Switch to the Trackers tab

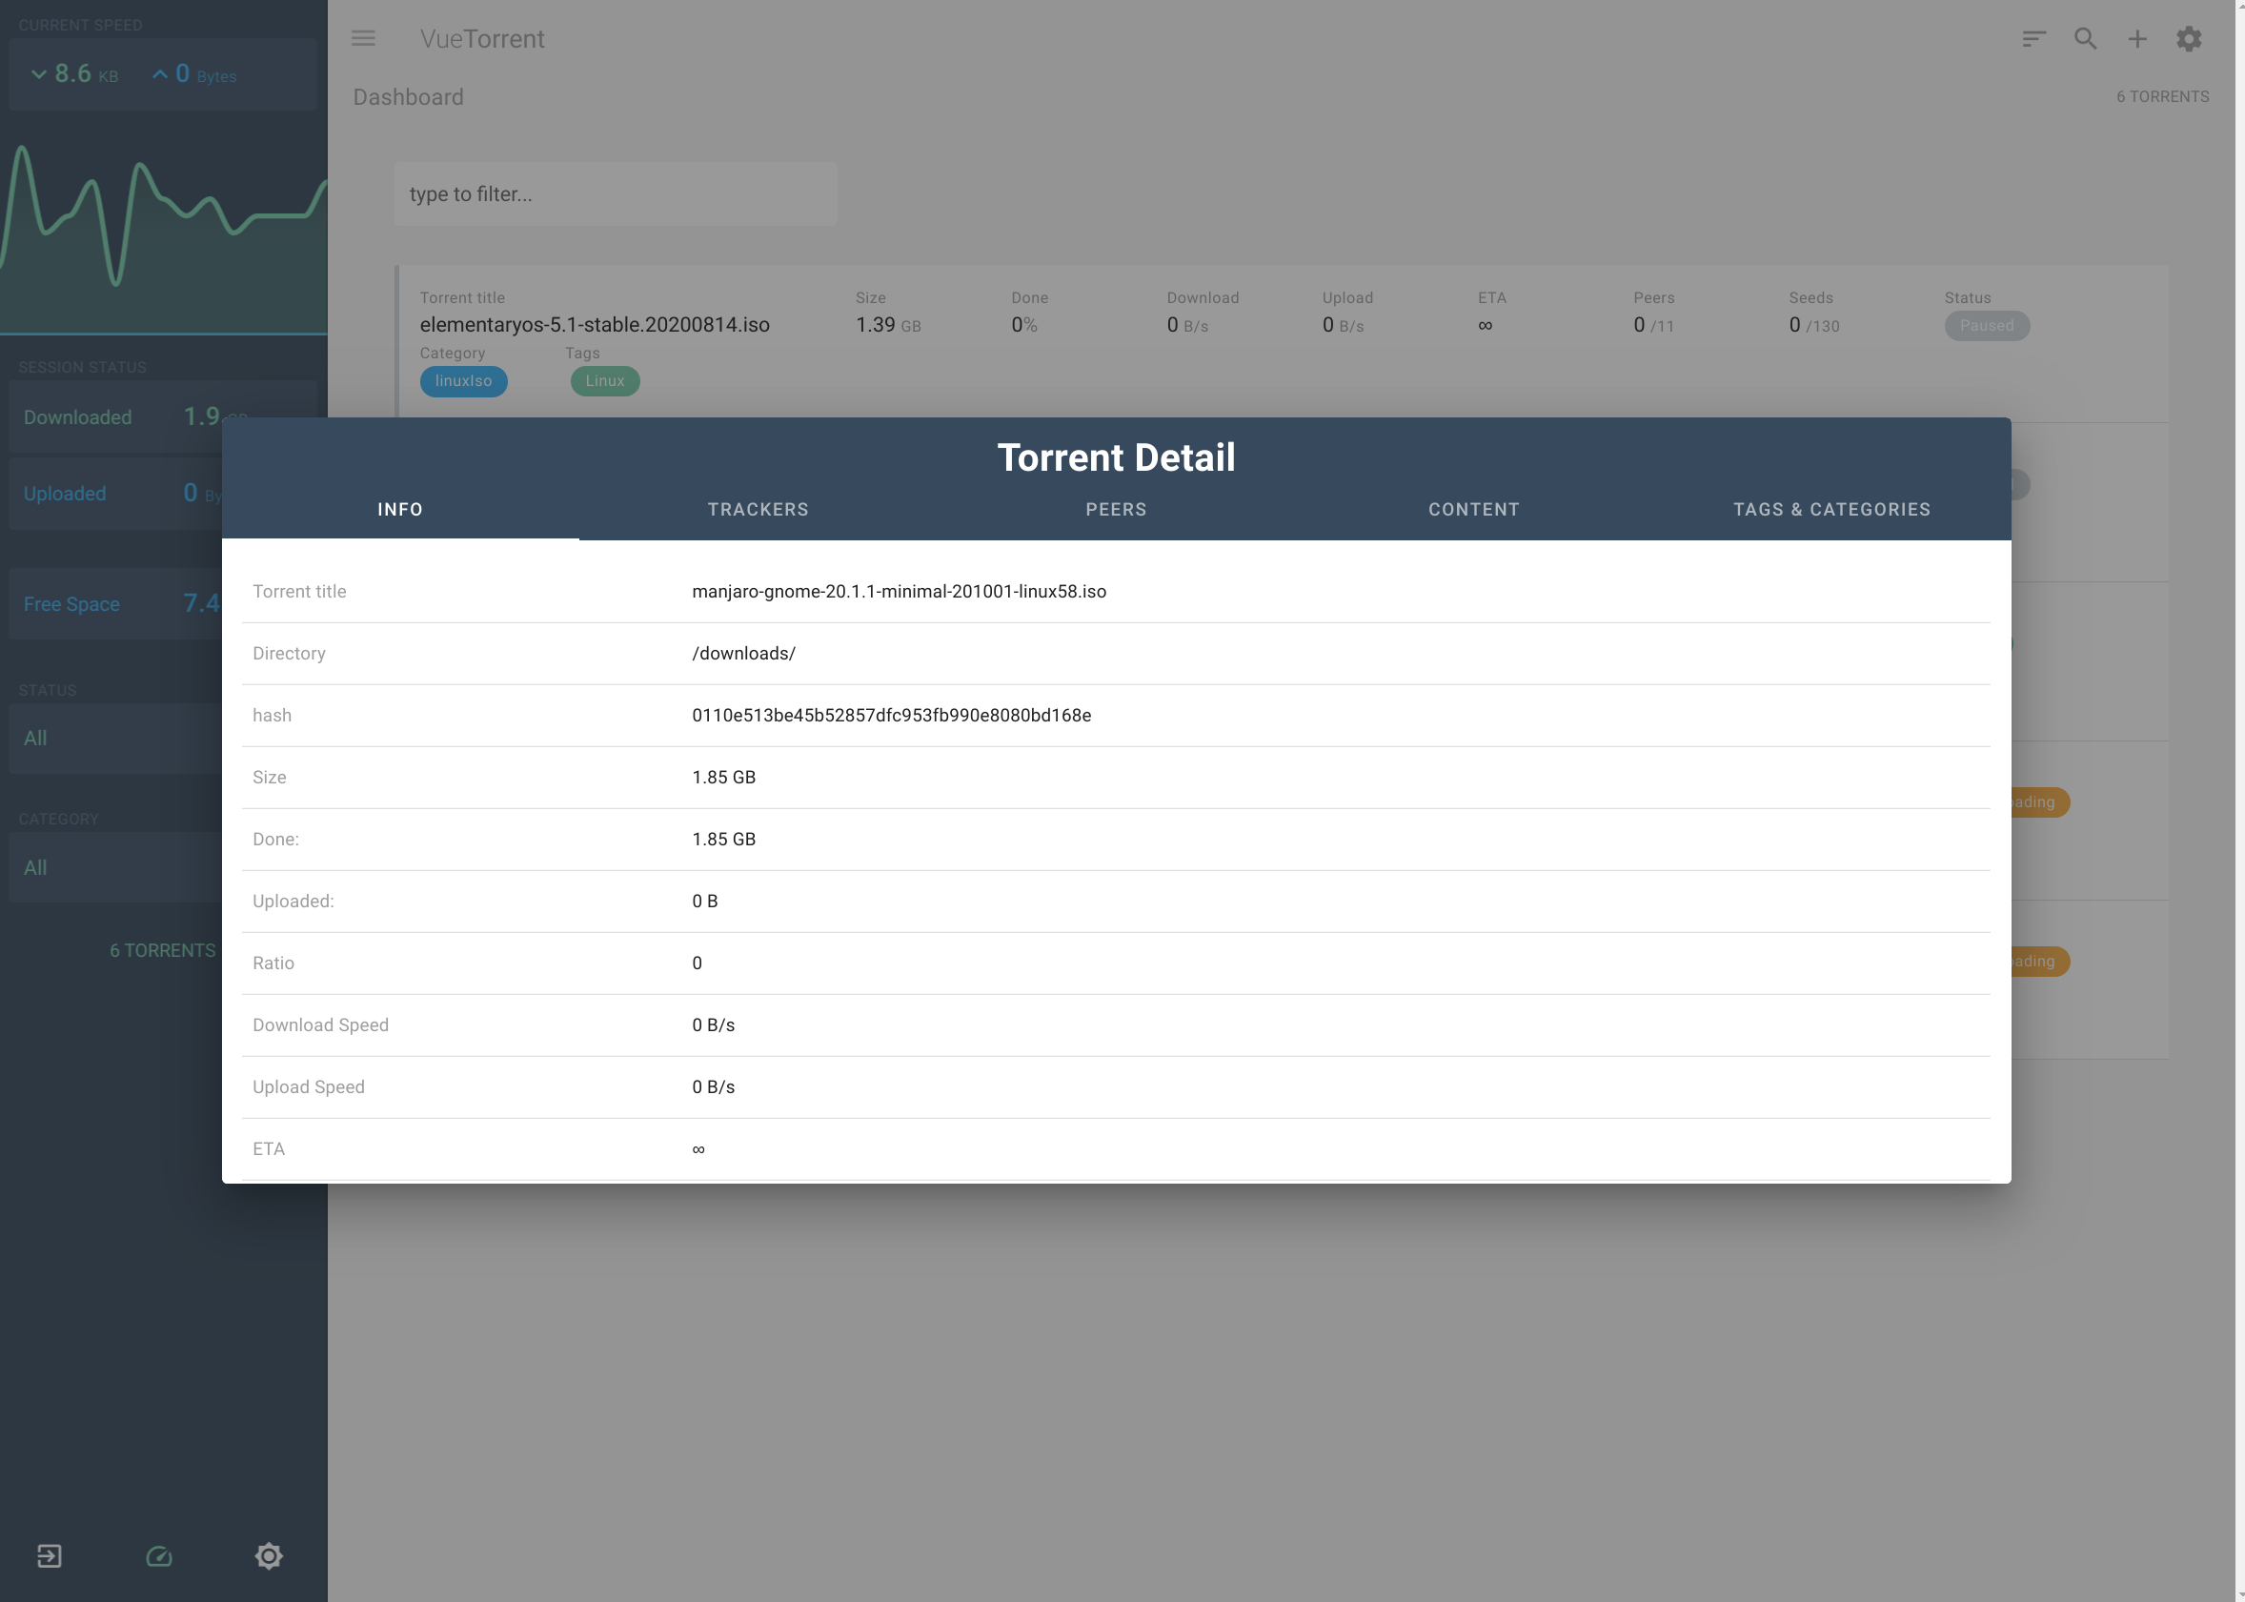(758, 509)
